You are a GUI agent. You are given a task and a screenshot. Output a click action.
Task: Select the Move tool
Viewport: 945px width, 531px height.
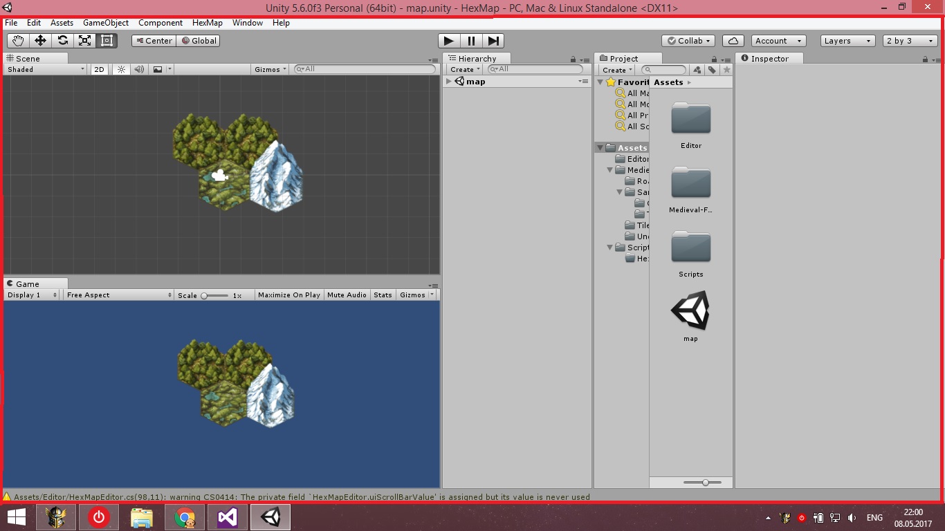coord(40,41)
